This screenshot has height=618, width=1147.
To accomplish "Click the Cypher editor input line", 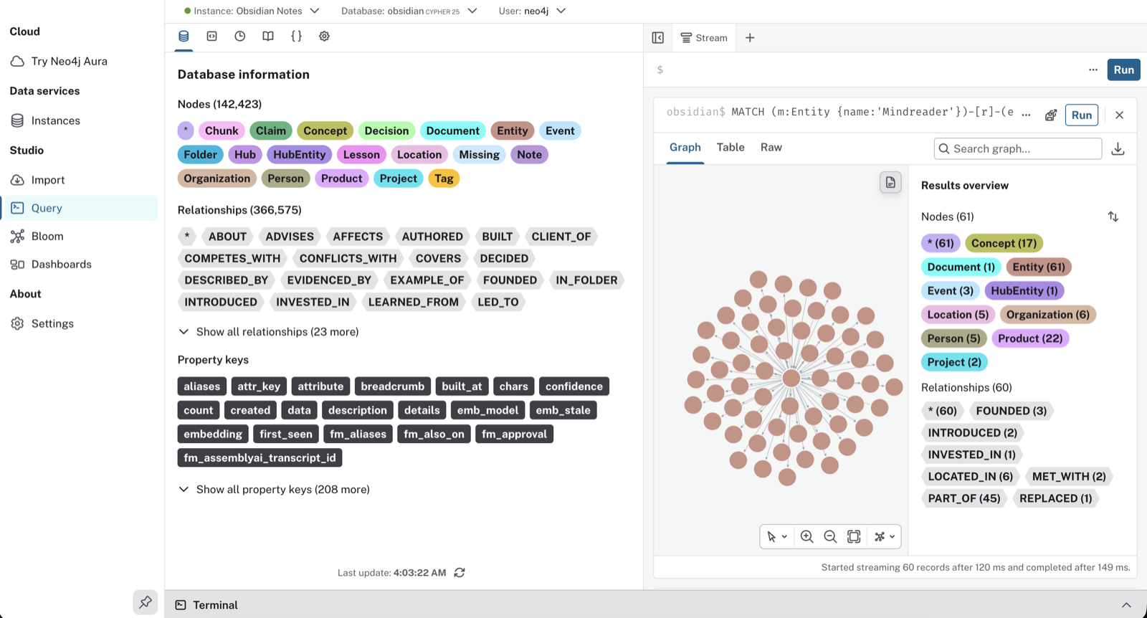I will [867, 70].
